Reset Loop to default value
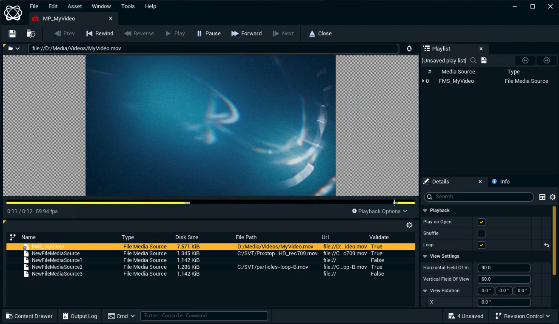 pyautogui.click(x=547, y=245)
